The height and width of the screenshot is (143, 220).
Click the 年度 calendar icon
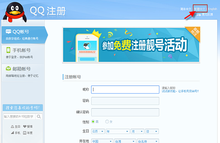[25, 133]
